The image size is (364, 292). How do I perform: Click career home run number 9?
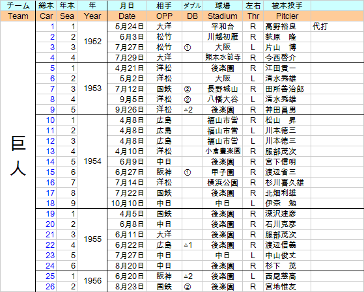[52, 110]
